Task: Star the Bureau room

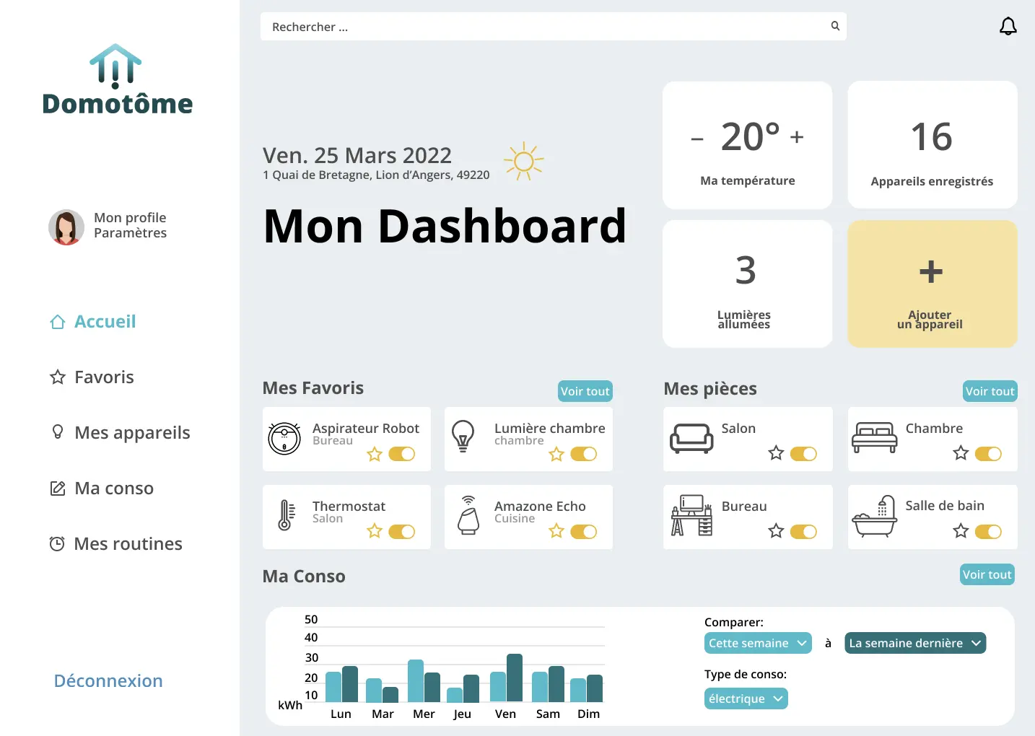Action: 776,531
